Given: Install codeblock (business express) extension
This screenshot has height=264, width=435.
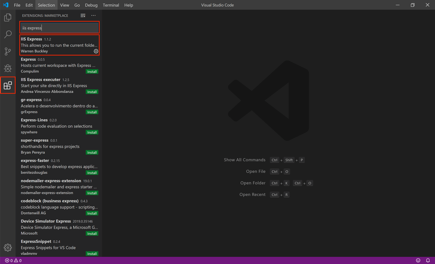Looking at the screenshot, I should pos(92,213).
